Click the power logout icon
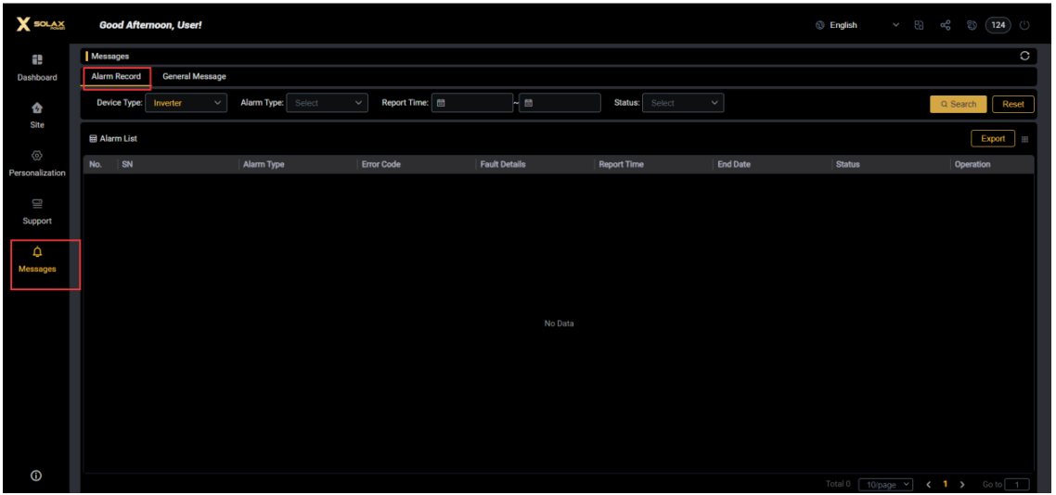 (1025, 25)
